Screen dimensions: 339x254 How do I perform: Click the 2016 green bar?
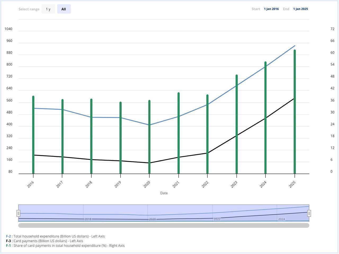(33, 135)
